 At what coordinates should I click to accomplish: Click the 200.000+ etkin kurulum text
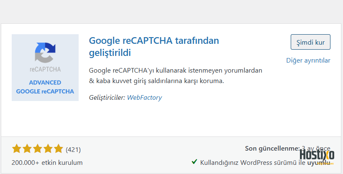point(47,163)
